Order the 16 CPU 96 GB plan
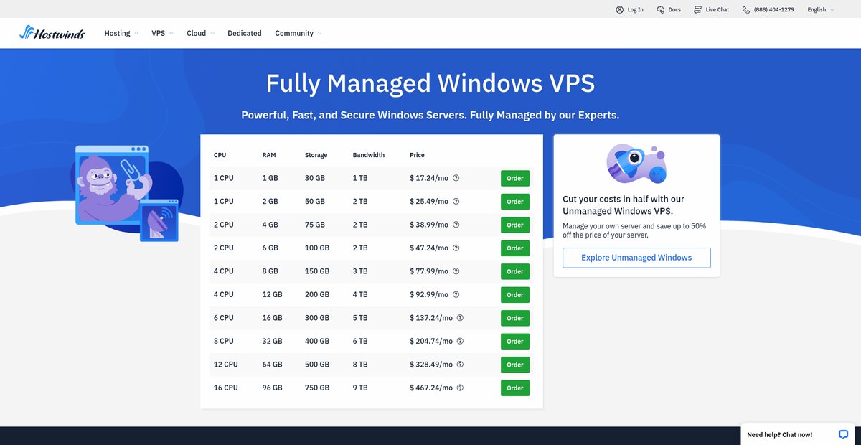The image size is (861, 445). 515,388
